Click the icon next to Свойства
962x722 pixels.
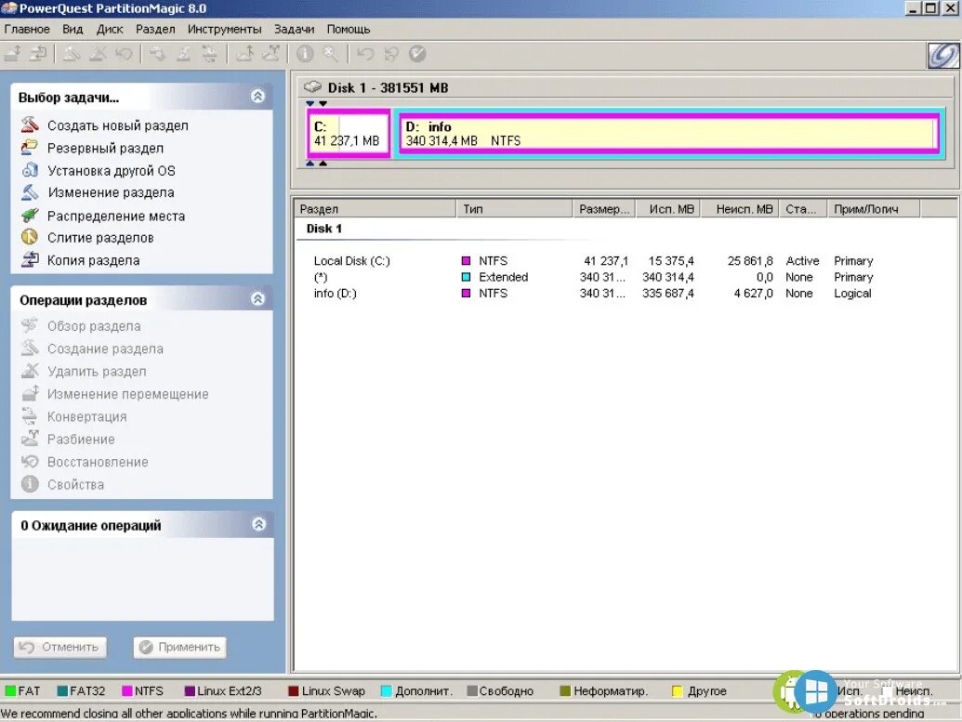30,484
